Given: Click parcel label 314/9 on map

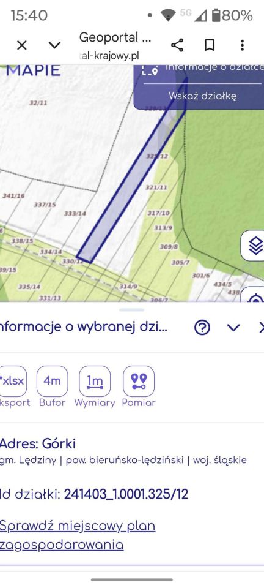Looking at the screenshot, I should pyautogui.click(x=128, y=287).
